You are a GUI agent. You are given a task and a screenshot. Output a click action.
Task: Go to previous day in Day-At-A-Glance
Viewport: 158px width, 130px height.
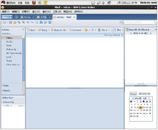pyautogui.click(x=131, y=33)
